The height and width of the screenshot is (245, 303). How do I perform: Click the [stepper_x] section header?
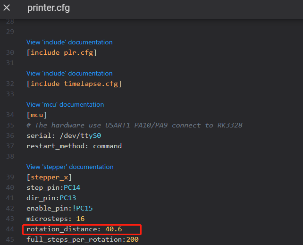point(49,177)
